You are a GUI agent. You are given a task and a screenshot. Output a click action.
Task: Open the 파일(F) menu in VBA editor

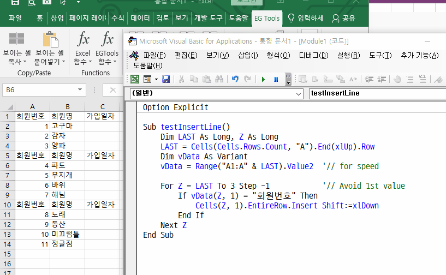[154, 55]
